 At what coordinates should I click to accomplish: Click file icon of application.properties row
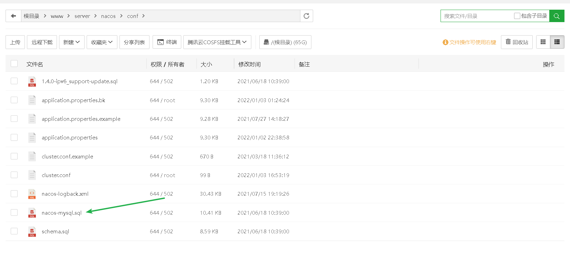click(x=32, y=137)
